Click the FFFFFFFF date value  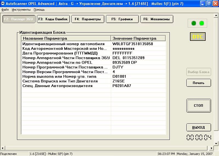point(122,53)
